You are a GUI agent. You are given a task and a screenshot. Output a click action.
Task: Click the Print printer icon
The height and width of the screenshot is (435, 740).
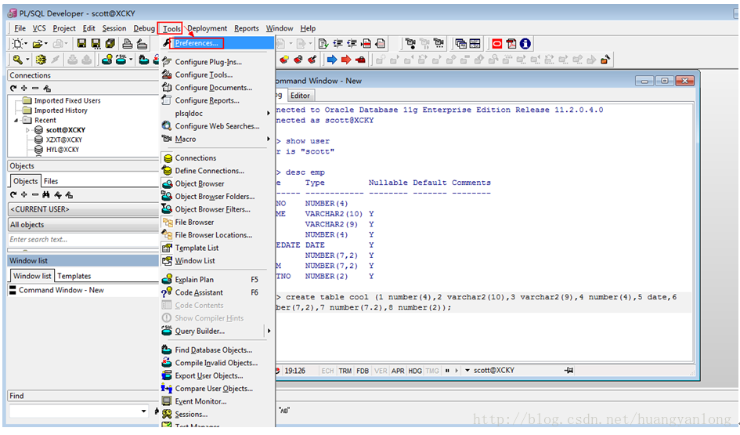(x=128, y=44)
